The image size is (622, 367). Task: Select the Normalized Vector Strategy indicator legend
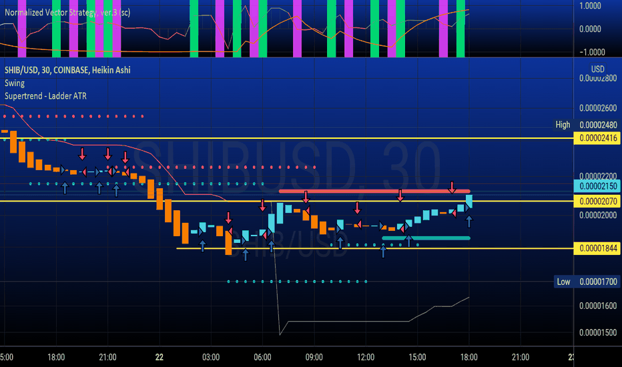[x=67, y=12]
